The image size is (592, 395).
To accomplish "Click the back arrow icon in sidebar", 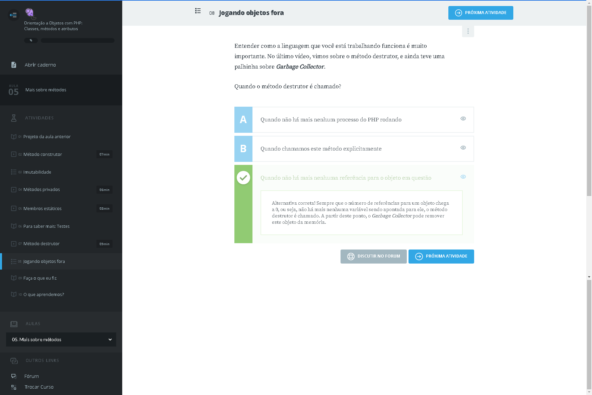I will pyautogui.click(x=13, y=15).
